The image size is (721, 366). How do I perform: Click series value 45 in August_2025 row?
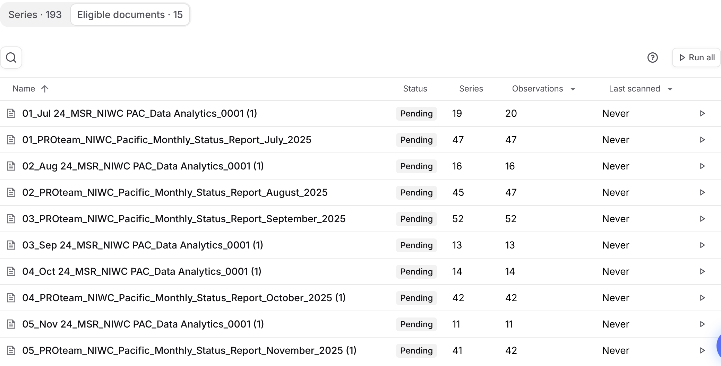[458, 192]
